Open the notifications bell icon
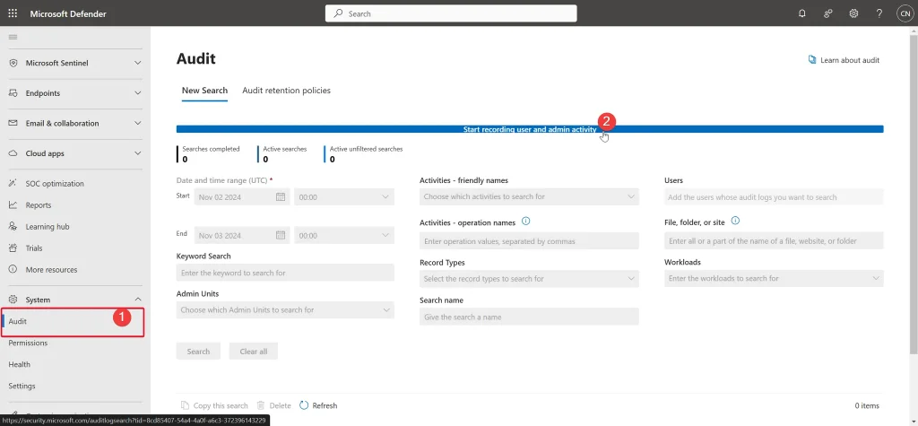918x426 pixels. 802,13
